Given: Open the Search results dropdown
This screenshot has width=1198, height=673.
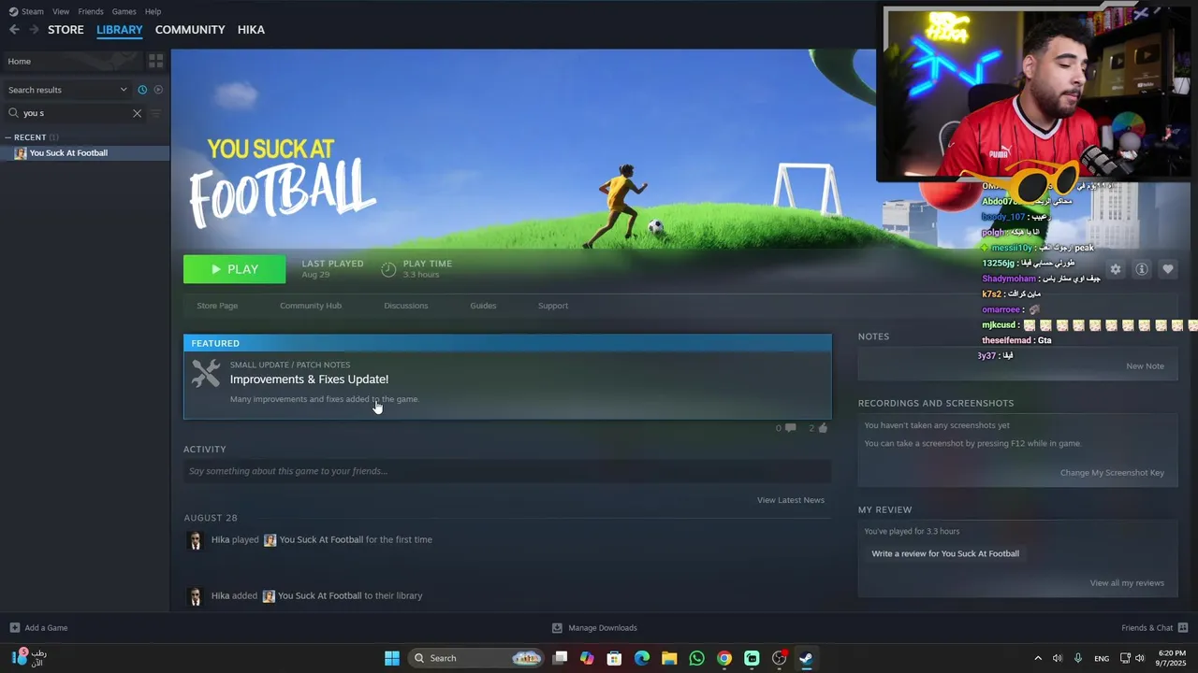Looking at the screenshot, I should click(x=67, y=90).
